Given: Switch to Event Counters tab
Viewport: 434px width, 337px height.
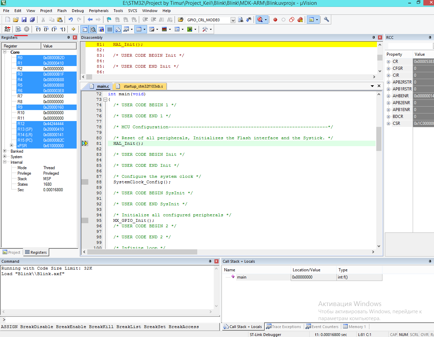Looking at the screenshot, I should click(322, 327).
